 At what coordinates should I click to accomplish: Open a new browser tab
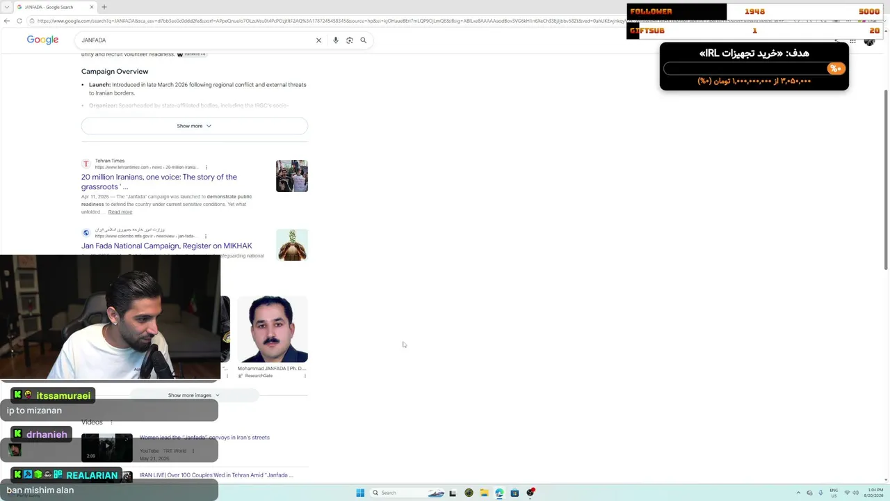pyautogui.click(x=104, y=7)
